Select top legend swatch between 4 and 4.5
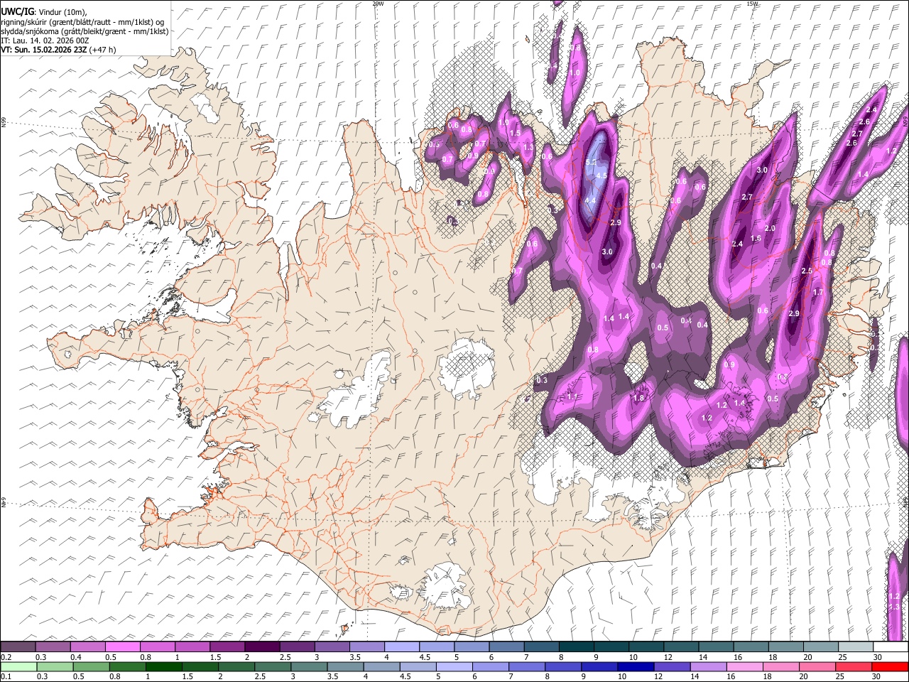Screen dimensions: 909x682 (x=401, y=646)
